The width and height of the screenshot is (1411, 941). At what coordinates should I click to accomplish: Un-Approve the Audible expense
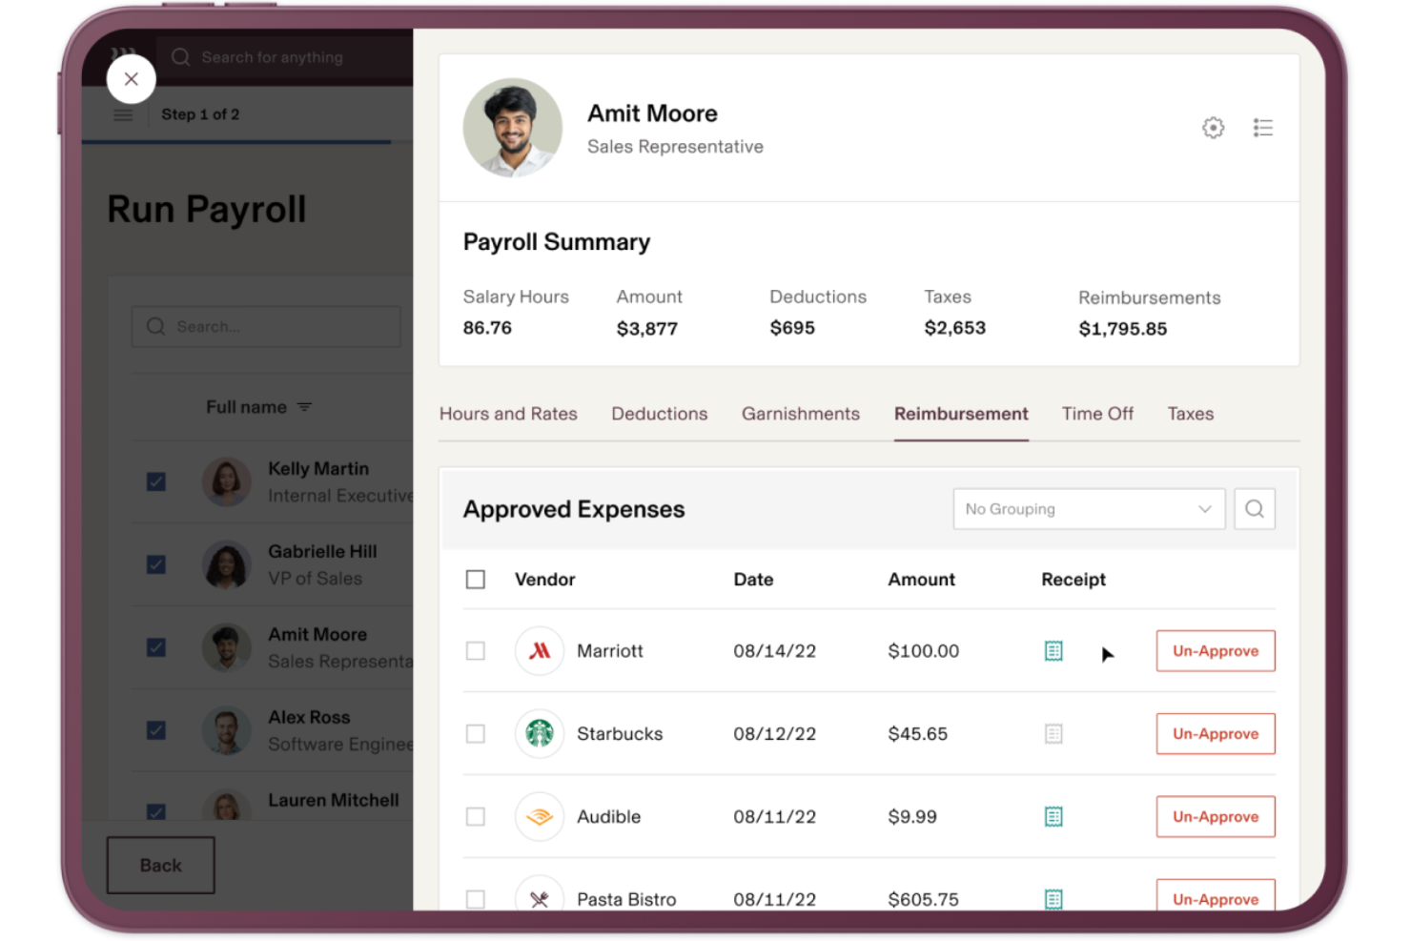pos(1215,816)
